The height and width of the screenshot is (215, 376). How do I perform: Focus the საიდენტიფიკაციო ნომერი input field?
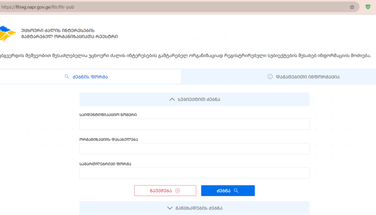(x=194, y=124)
